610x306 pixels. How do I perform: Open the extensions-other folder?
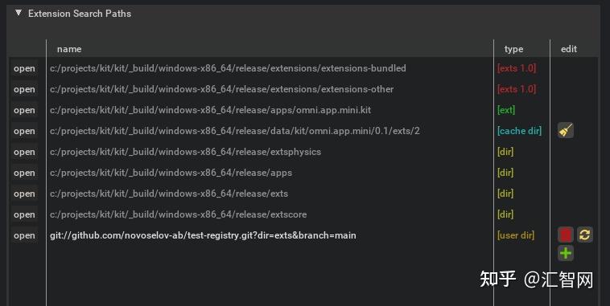(x=24, y=89)
